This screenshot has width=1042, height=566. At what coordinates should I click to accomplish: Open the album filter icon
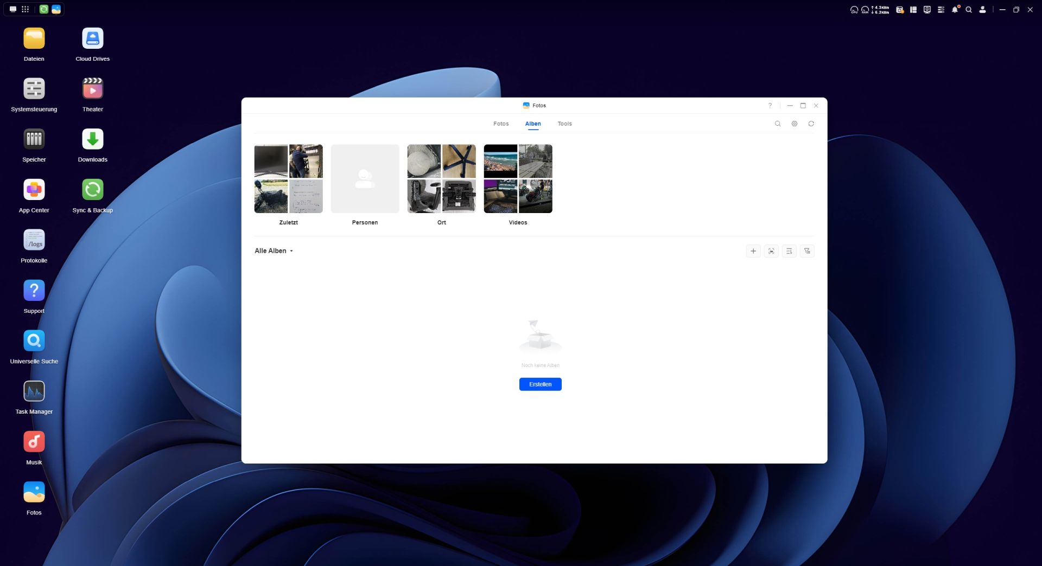[807, 251]
